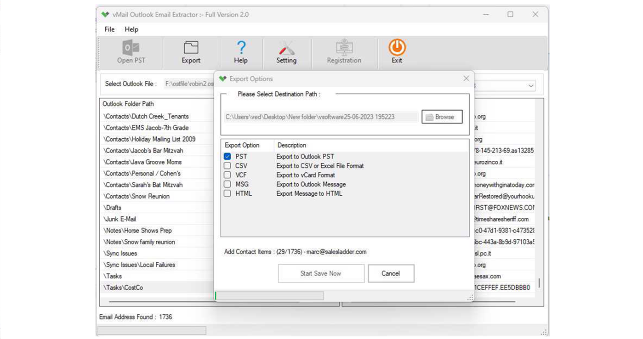The width and height of the screenshot is (643, 339).
Task: Click the dialog resize grip corner
Action: [x=470, y=298]
